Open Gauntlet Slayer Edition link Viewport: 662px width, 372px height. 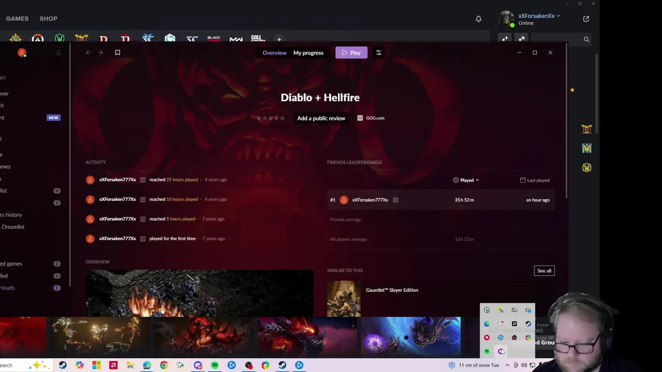pos(392,290)
